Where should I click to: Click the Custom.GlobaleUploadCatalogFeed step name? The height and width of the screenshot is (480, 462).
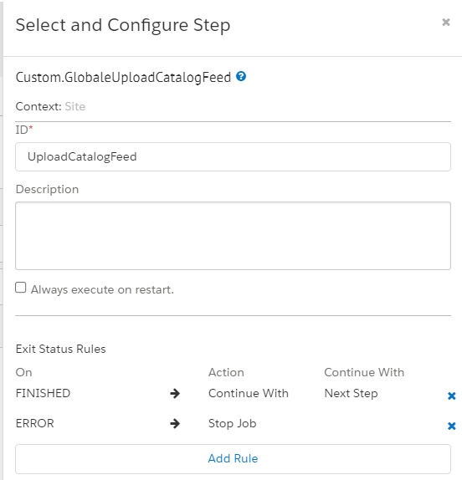(123, 77)
